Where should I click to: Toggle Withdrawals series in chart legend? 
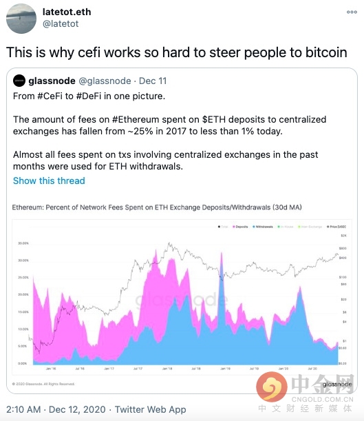pyautogui.click(x=263, y=227)
